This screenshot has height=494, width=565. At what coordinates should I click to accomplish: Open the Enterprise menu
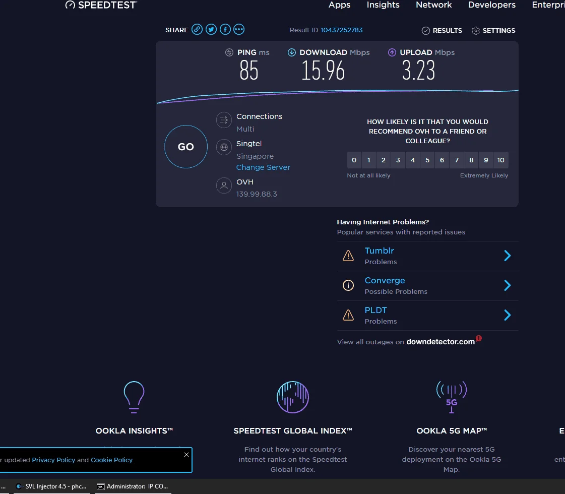click(x=548, y=5)
